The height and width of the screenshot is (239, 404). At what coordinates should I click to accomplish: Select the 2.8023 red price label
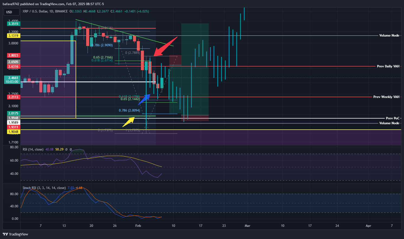13,55
